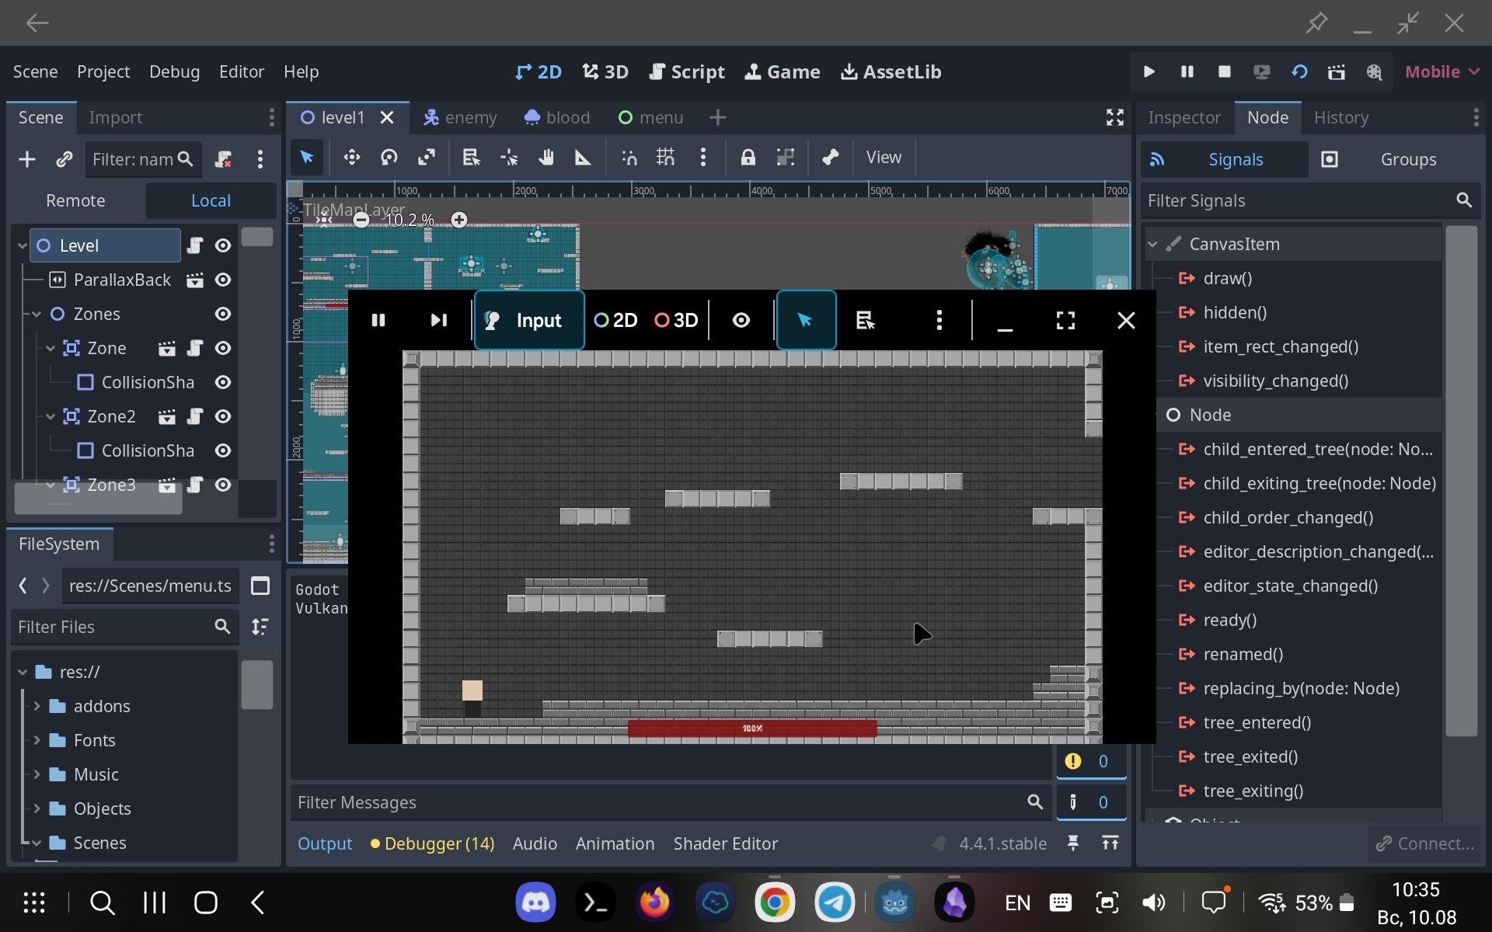Collapse Zone2 in the scene tree

tap(50, 416)
